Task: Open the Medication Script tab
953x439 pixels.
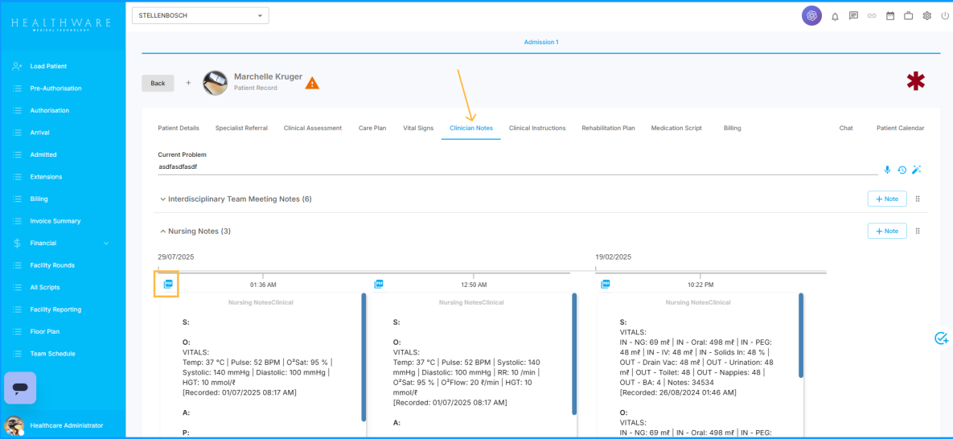Action: [x=676, y=128]
